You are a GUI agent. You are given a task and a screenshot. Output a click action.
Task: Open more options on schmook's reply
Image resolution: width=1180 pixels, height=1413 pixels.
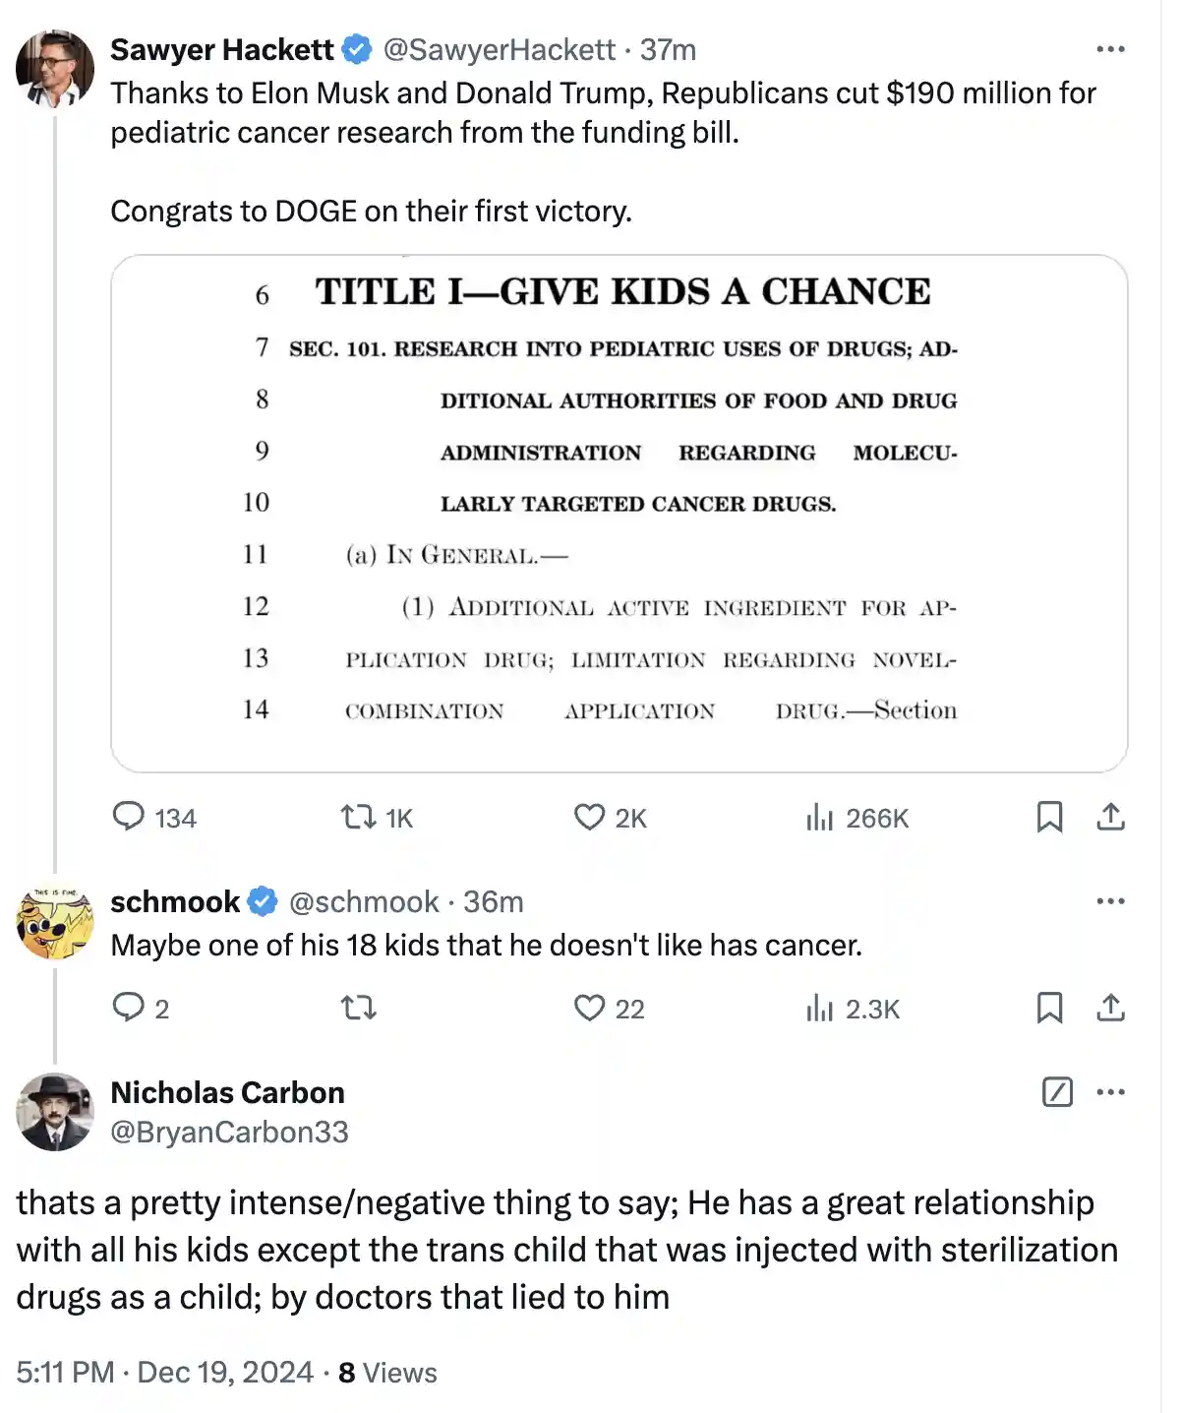click(x=1110, y=901)
